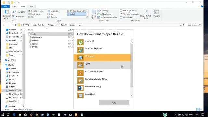Navigate to Windows in breadcrumb

coord(51,25)
